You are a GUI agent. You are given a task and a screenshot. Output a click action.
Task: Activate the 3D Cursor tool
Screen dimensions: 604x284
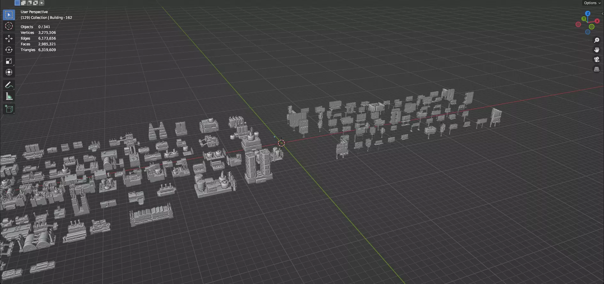(9, 26)
